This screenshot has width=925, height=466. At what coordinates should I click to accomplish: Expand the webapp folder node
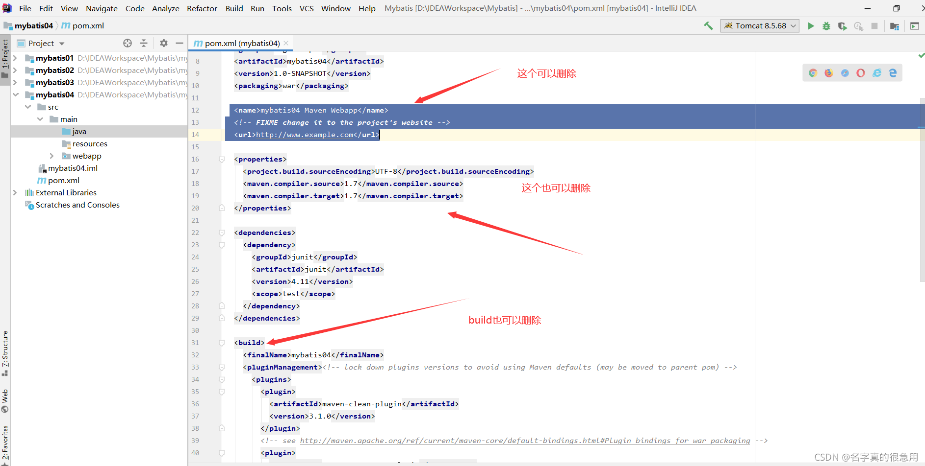coord(51,156)
